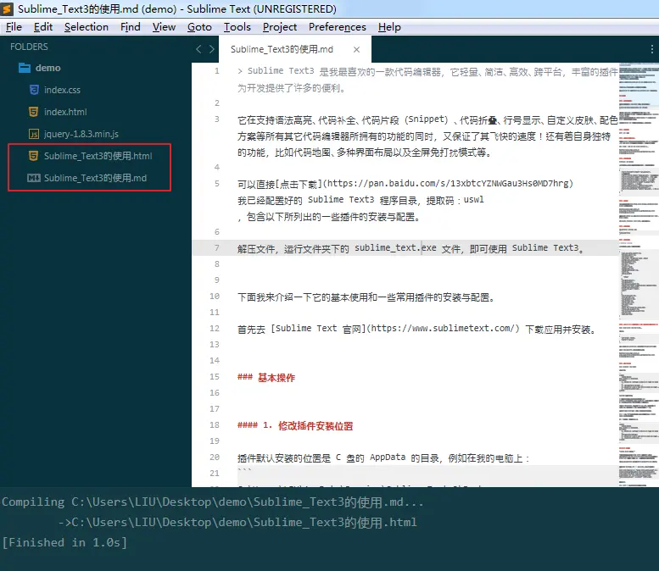The height and width of the screenshot is (571, 659).
Task: Open the Selection menu
Action: (87, 27)
